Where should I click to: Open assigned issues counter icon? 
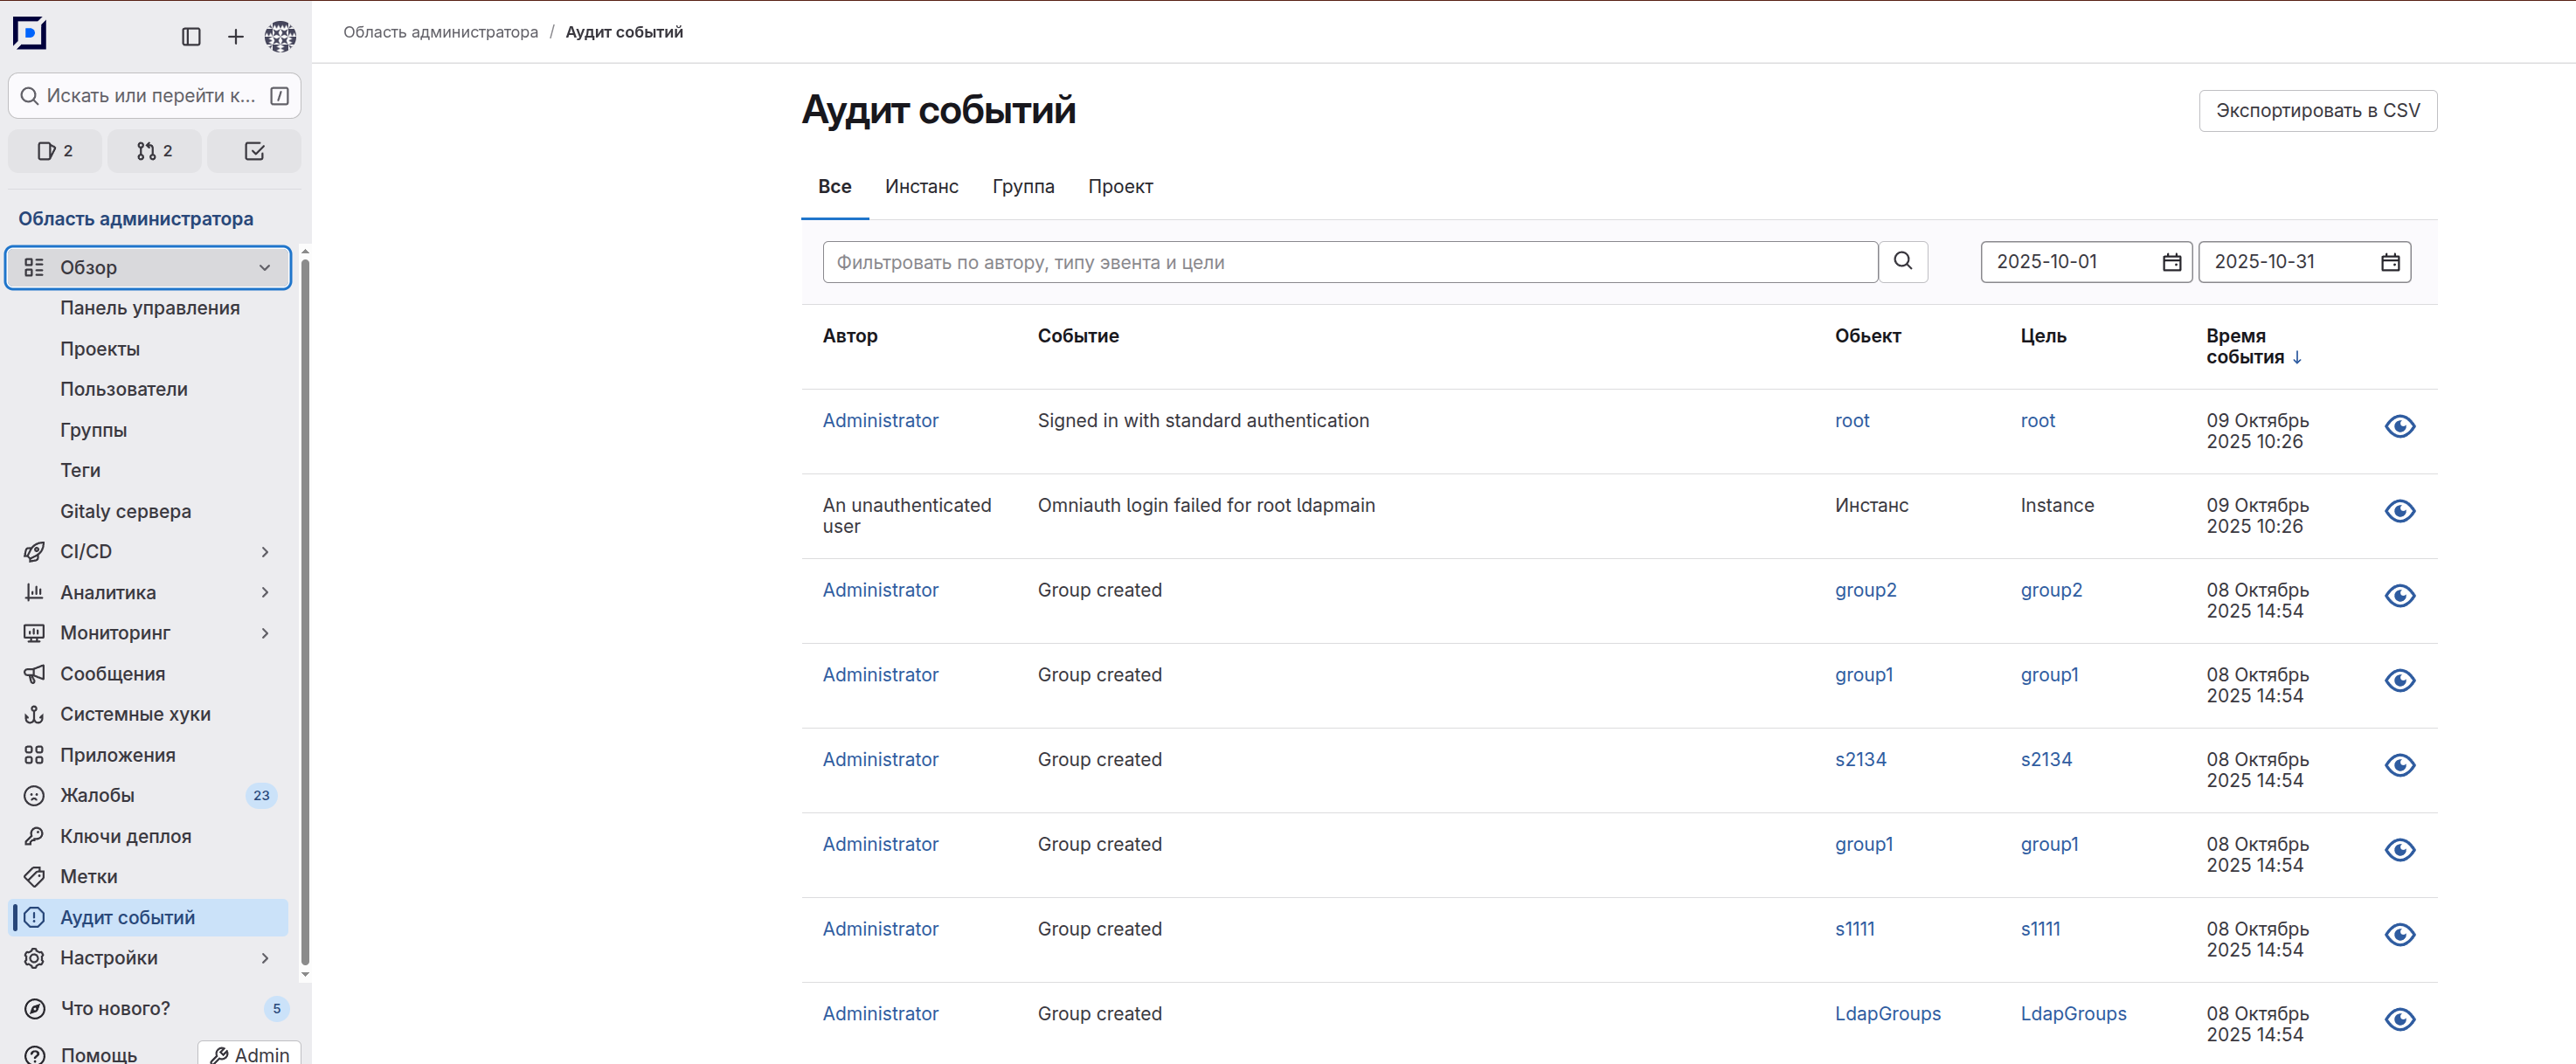point(55,151)
